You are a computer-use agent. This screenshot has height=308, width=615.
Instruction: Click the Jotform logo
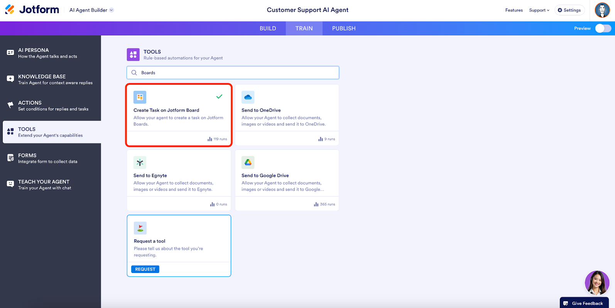click(x=32, y=10)
